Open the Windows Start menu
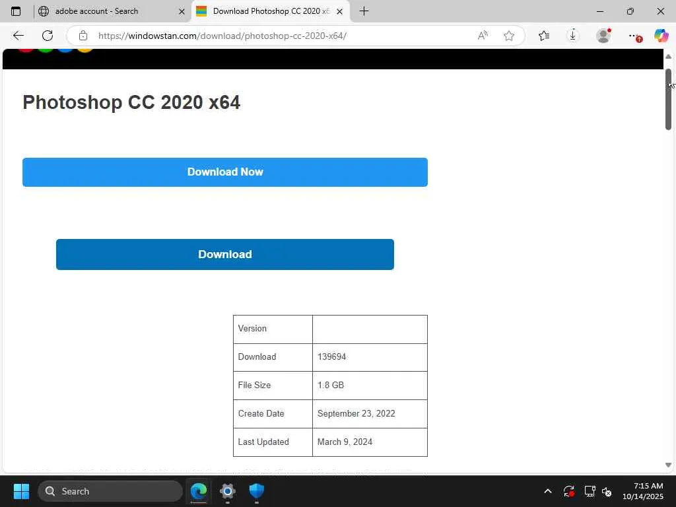Viewport: 676px width, 507px height. (x=21, y=491)
